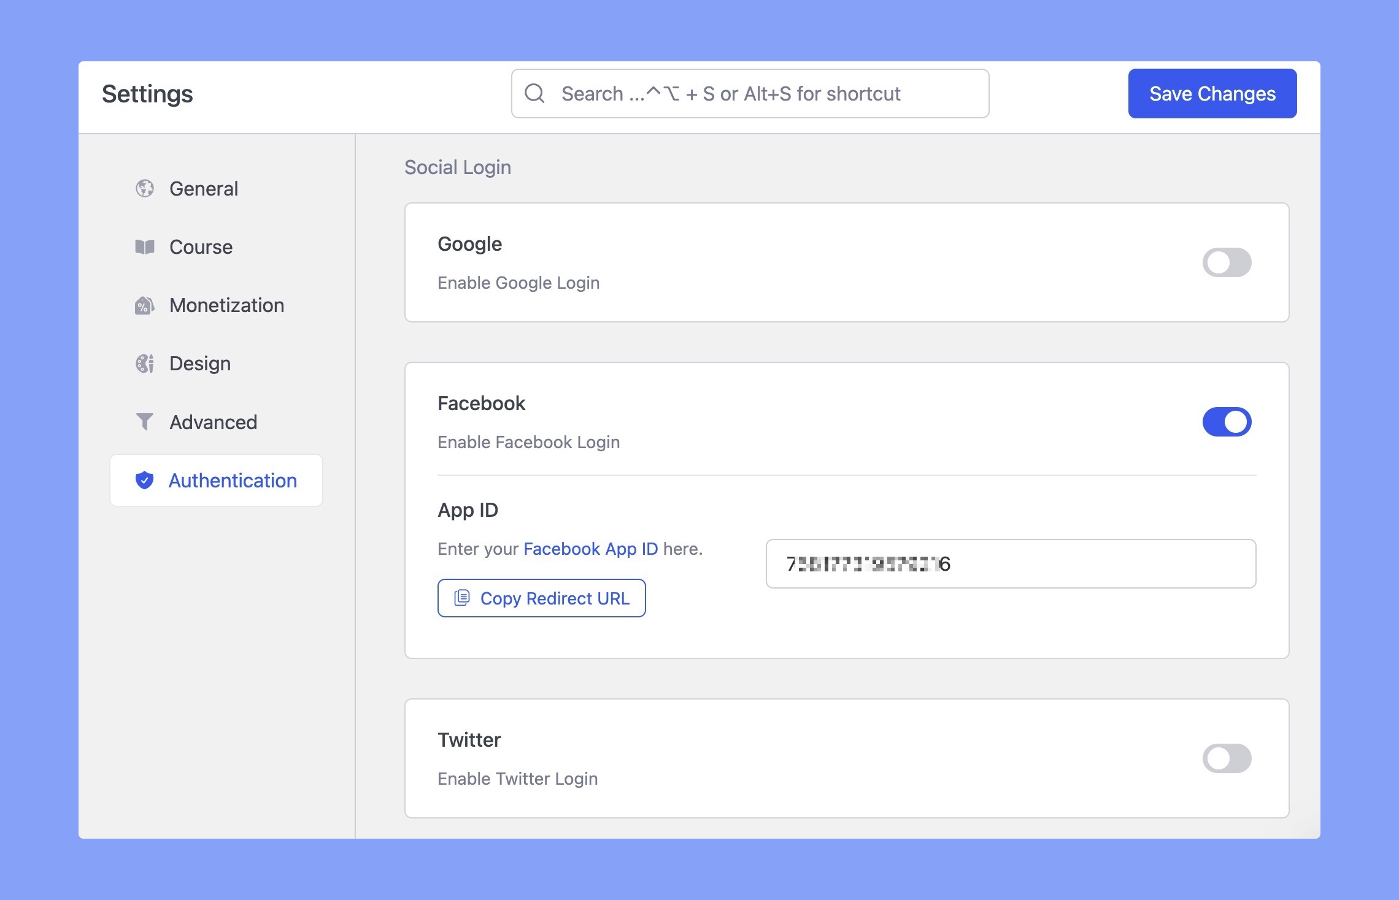Viewport: 1399px width, 900px height.
Task: Select the Advanced tab
Action: click(x=216, y=422)
